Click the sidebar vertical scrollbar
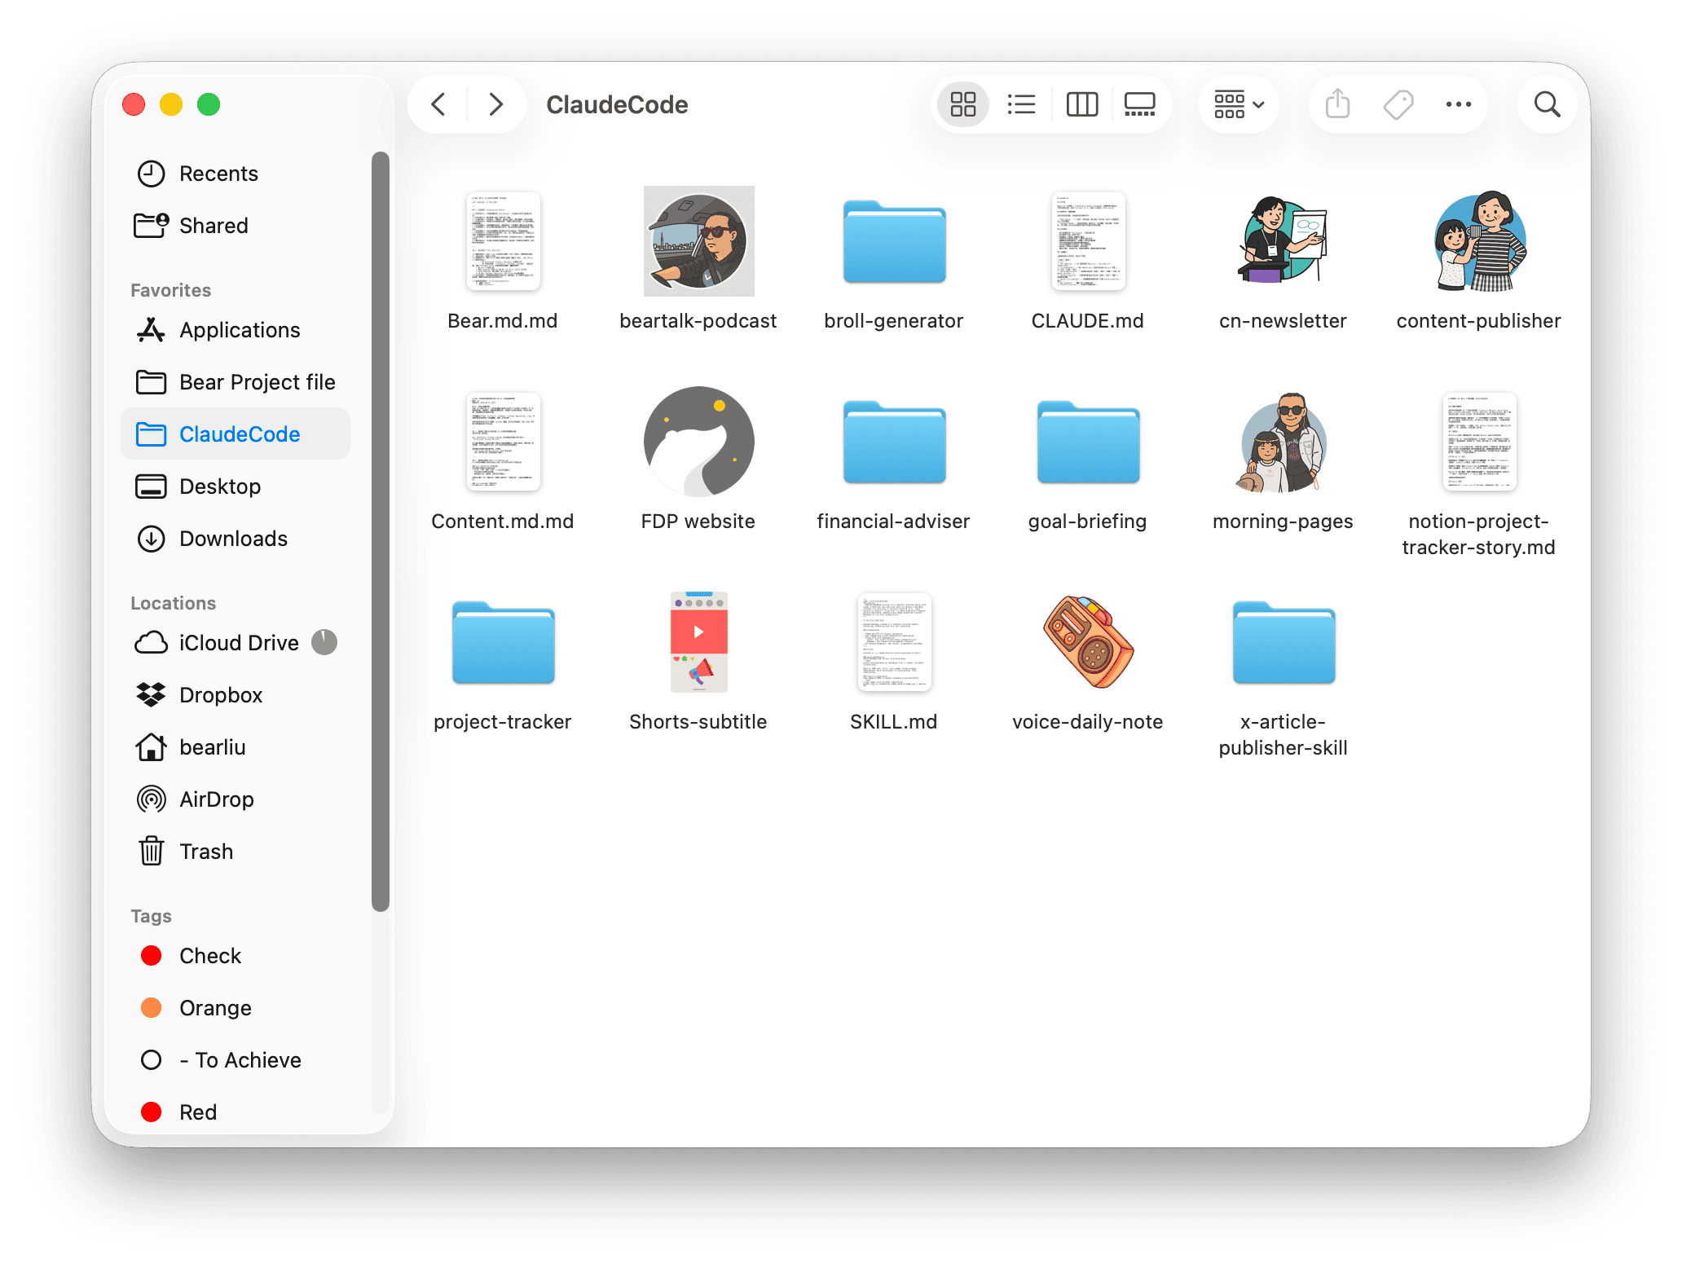Viewport: 1682px width, 1268px height. [380, 530]
